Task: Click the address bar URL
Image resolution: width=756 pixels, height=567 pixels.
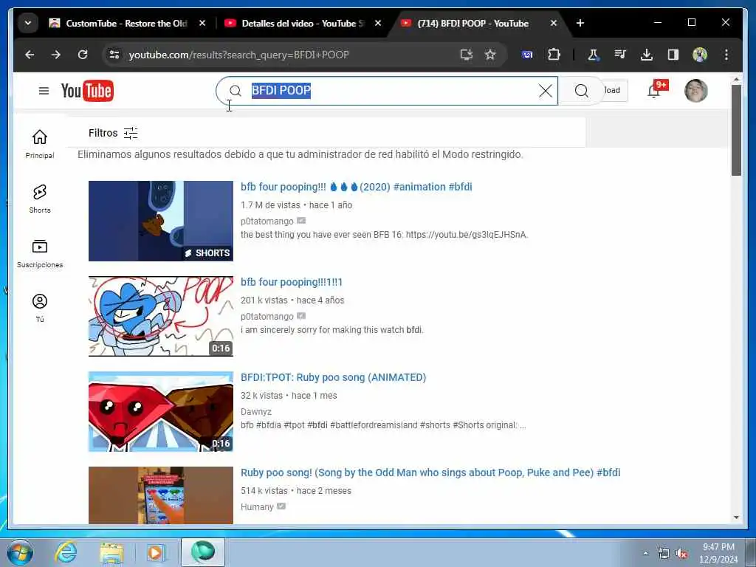Action: (238, 55)
